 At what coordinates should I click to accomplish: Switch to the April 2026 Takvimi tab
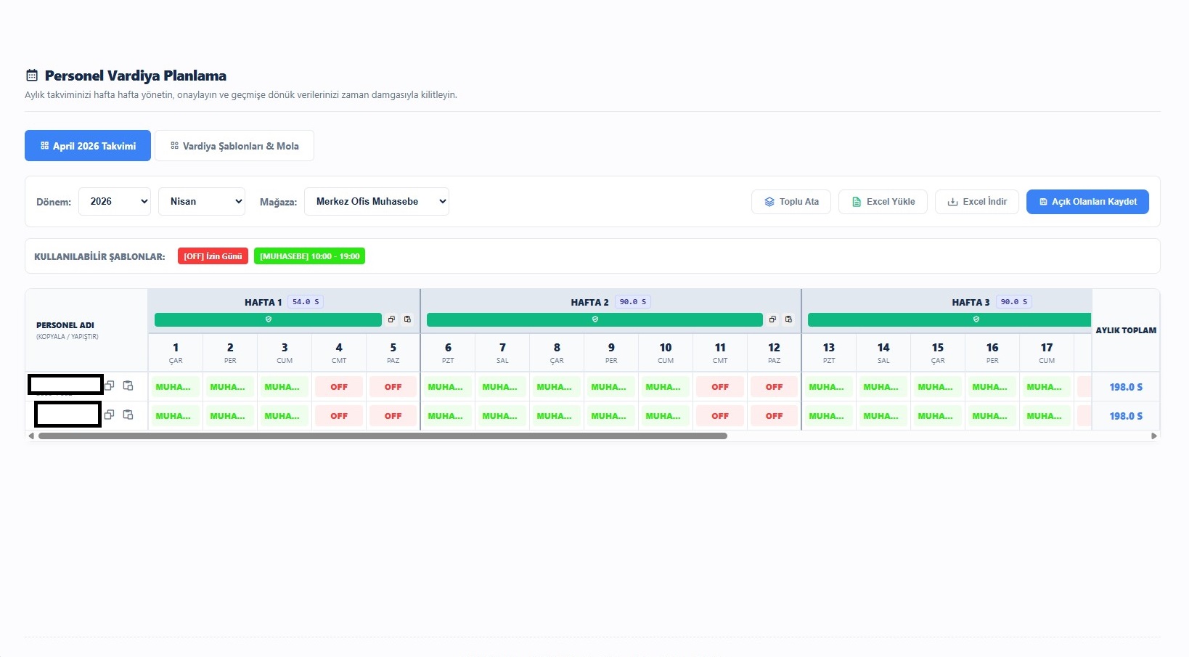(x=88, y=146)
